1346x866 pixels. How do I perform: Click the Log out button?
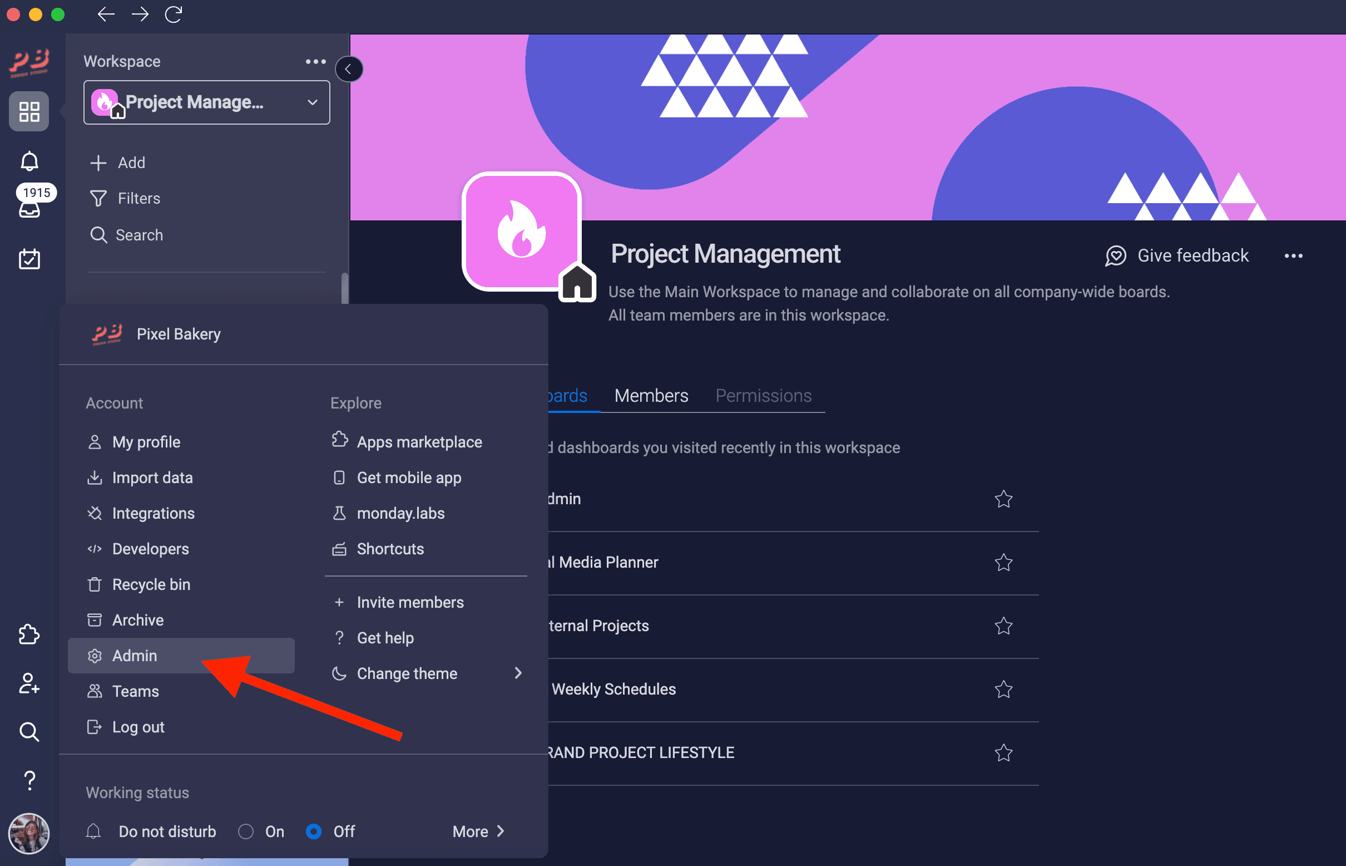tap(138, 726)
